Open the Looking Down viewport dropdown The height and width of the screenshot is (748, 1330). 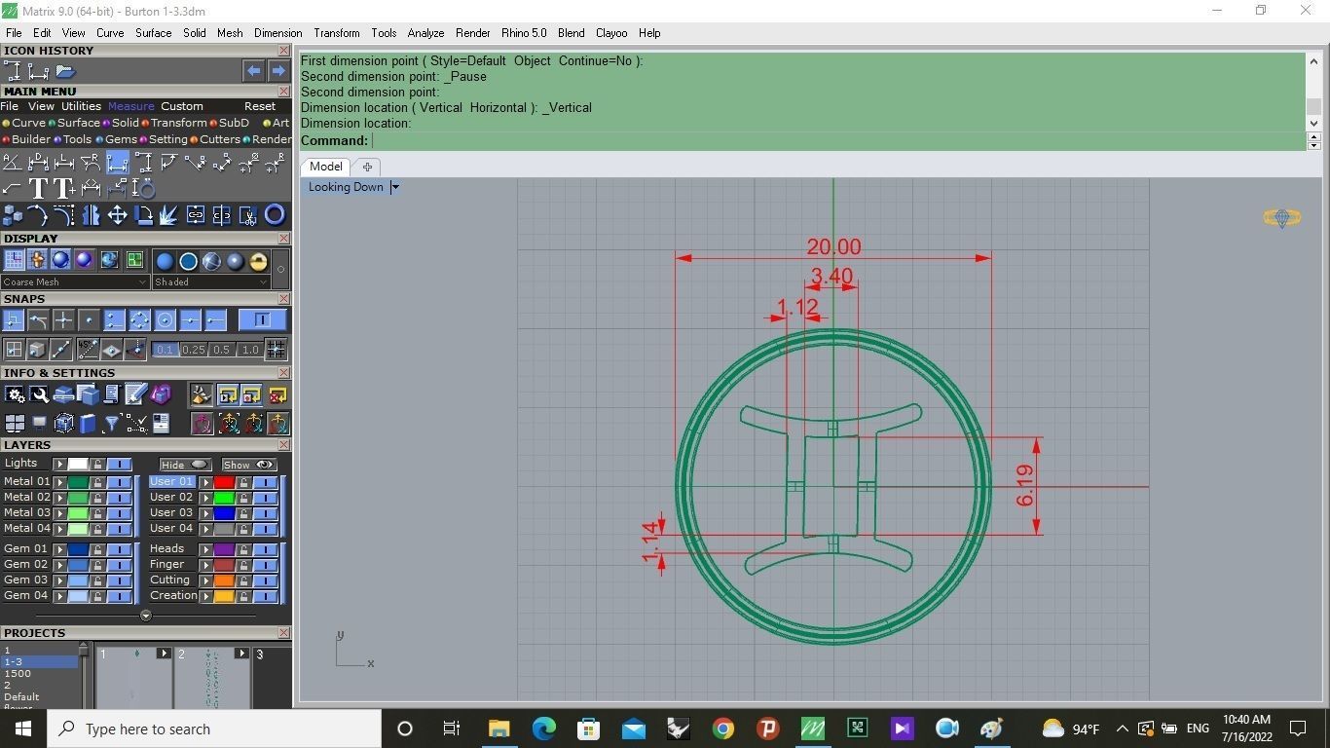394,187
